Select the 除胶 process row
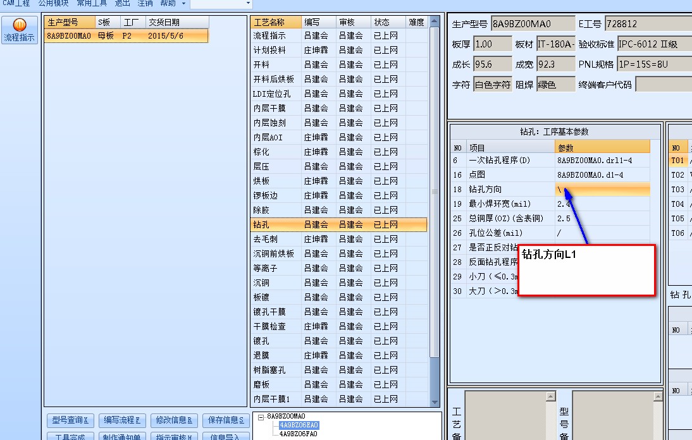 point(339,211)
